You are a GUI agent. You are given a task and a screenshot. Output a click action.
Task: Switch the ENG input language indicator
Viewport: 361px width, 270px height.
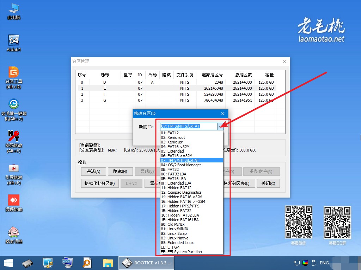pyautogui.click(x=324, y=263)
